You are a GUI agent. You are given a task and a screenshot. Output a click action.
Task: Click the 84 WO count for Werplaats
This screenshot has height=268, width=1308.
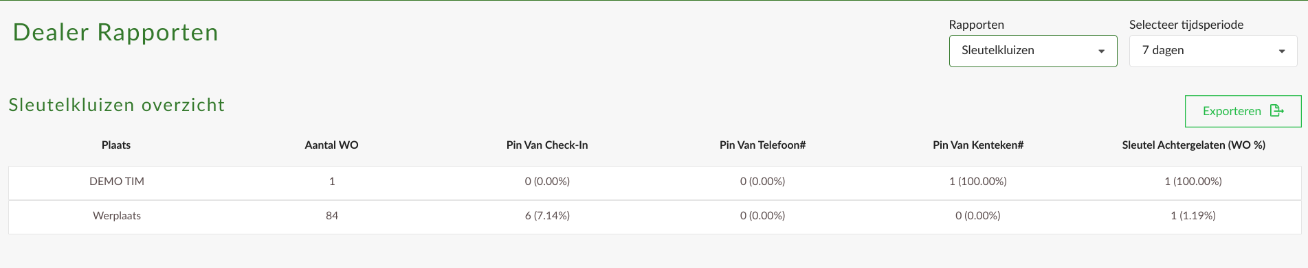(332, 216)
